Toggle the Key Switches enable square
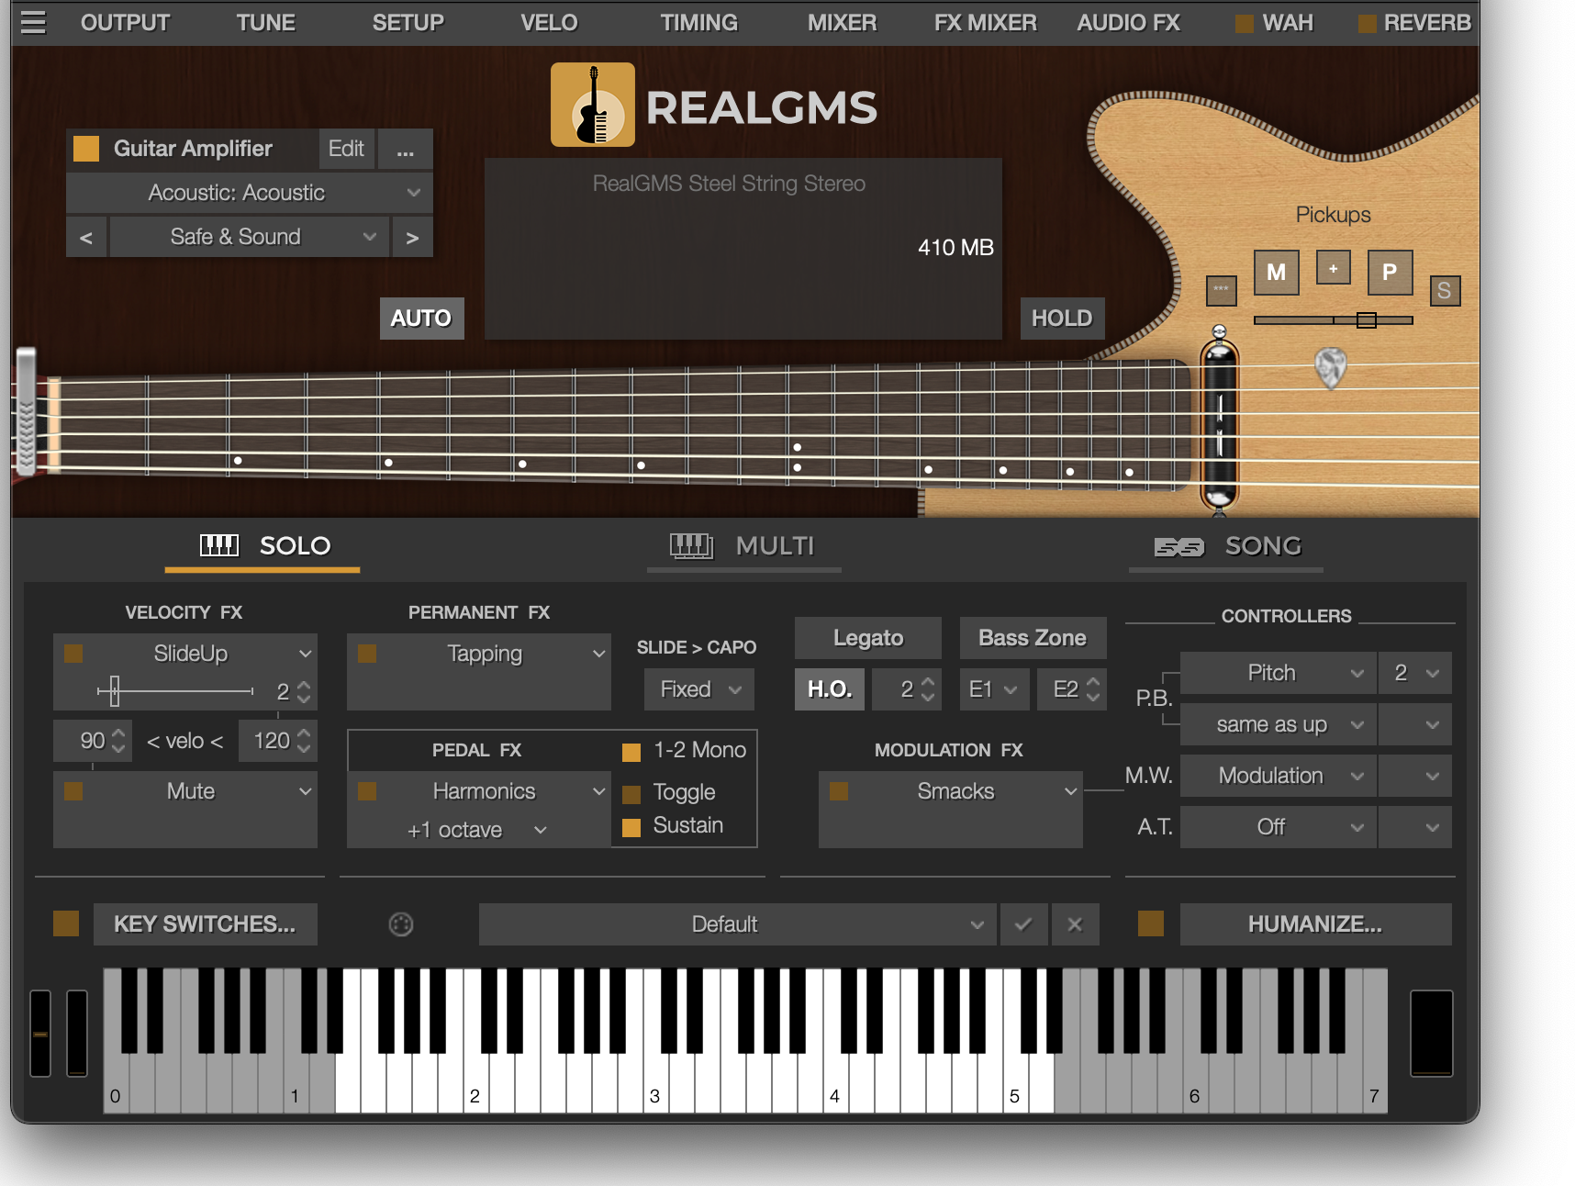This screenshot has height=1186, width=1575. [66, 923]
